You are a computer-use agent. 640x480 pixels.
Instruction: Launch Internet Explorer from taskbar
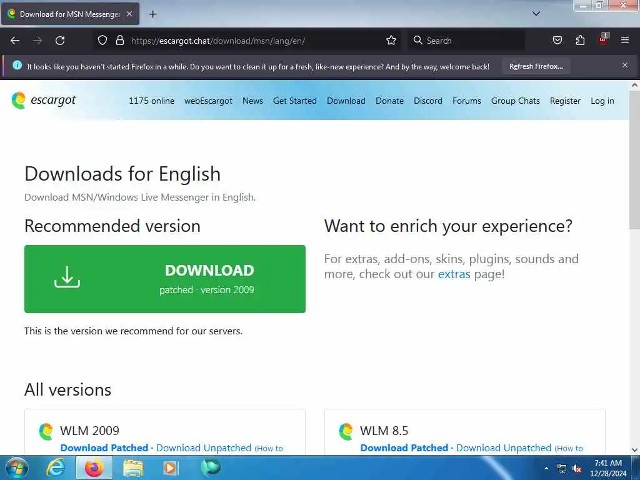[x=56, y=467]
